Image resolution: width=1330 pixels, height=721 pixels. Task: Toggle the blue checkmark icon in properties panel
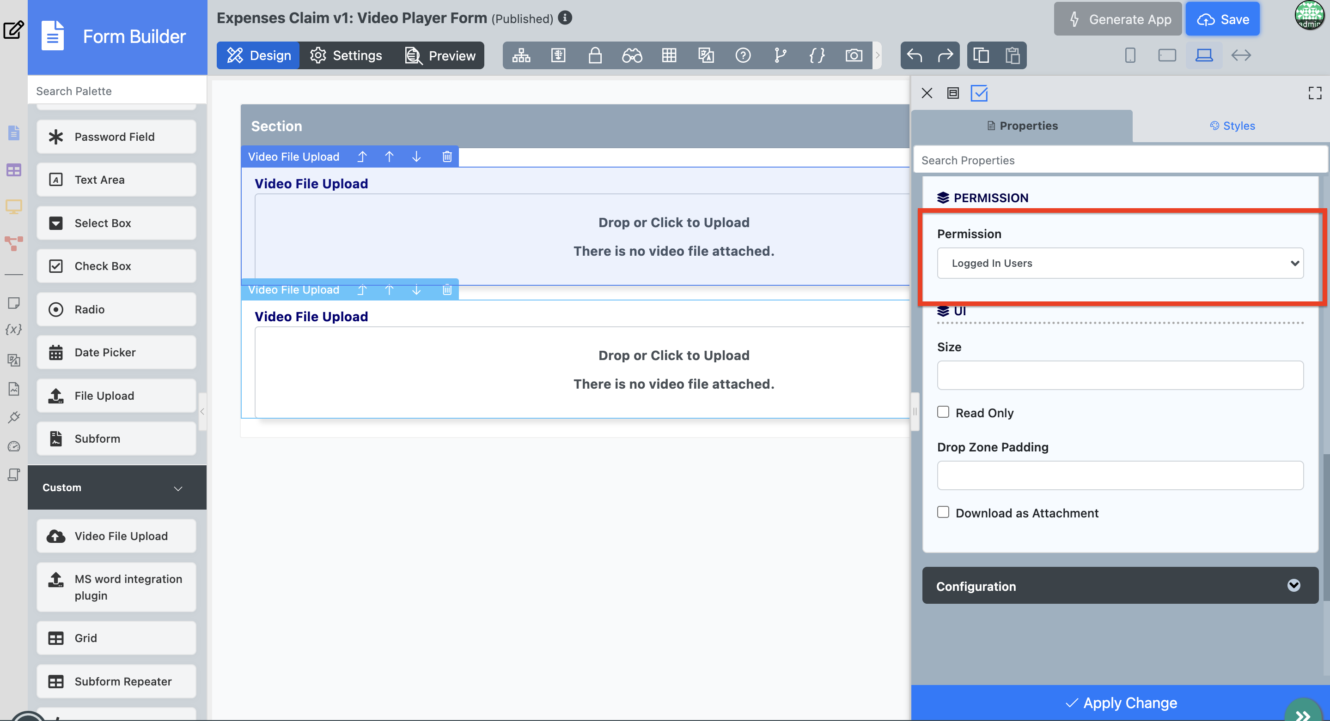[x=979, y=93]
